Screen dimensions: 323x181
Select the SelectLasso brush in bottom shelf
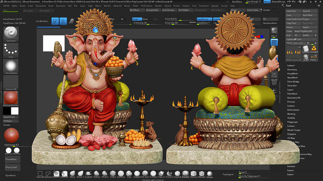pos(48,174)
